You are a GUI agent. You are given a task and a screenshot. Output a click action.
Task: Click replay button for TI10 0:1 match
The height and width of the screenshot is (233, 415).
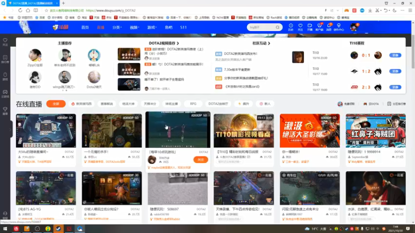pyautogui.click(x=395, y=55)
